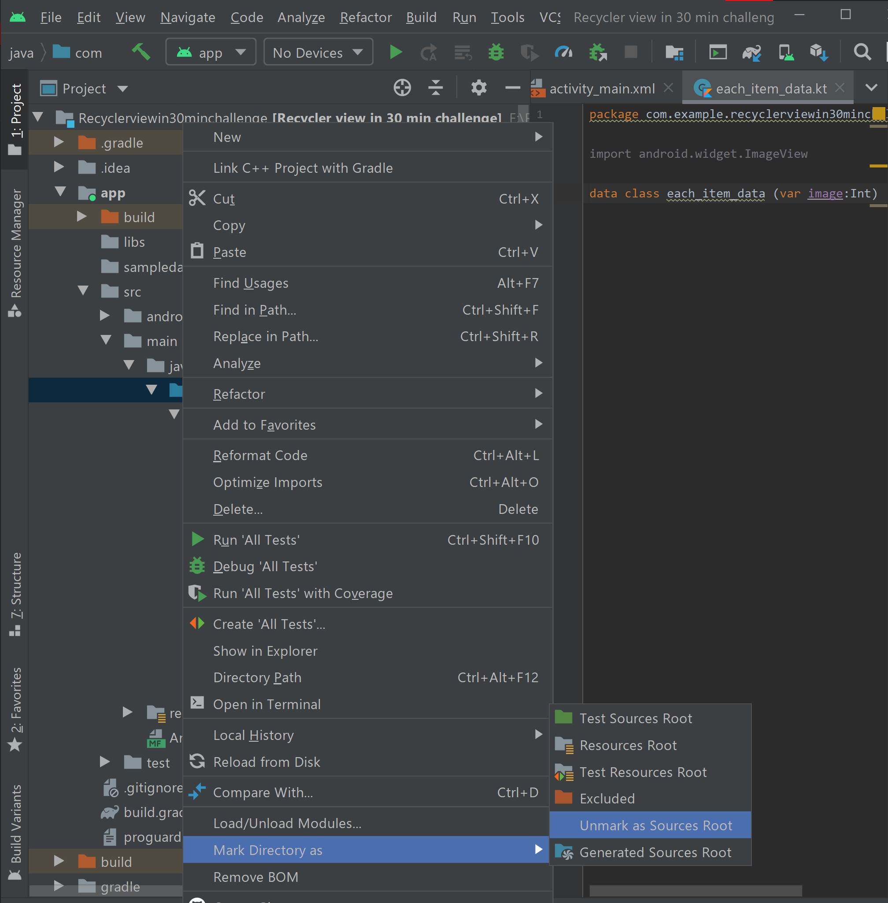Screen dimensions: 888x903
Task: Open the Profiler gauge icon
Action: pyautogui.click(x=563, y=52)
